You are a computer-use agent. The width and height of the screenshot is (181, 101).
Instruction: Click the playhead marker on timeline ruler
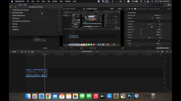point(45,54)
